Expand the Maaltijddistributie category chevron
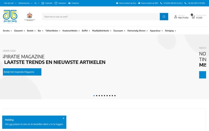Image resolution: width=209 pixels, height=131 pixels. (x=111, y=31)
